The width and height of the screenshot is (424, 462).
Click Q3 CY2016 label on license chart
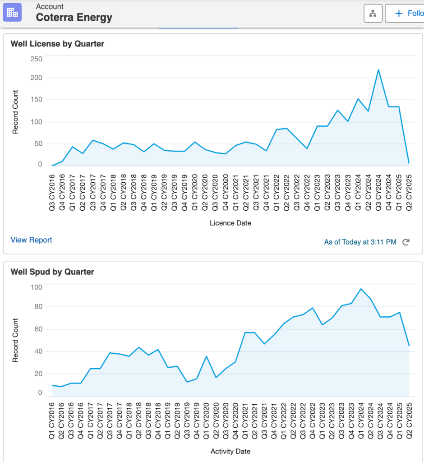coord(52,192)
